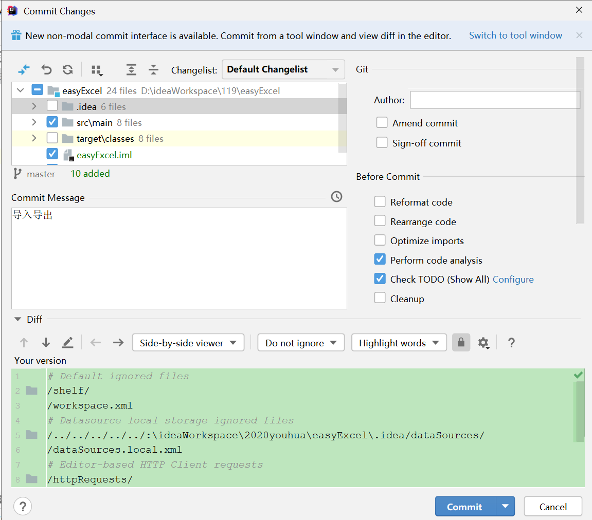Image resolution: width=592 pixels, height=520 pixels.
Task: Toggle the easyExcel root checkbox
Action: pos(38,90)
